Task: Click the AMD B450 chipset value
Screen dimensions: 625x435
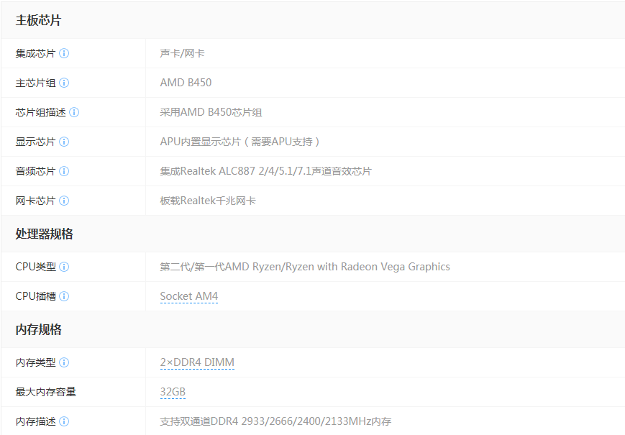Action: point(186,83)
